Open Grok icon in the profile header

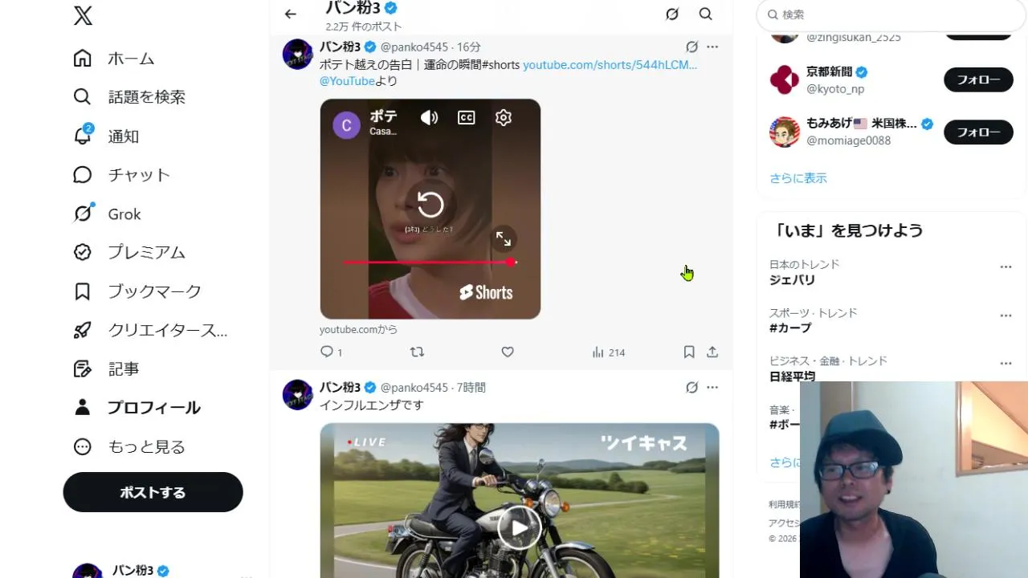pyautogui.click(x=672, y=14)
